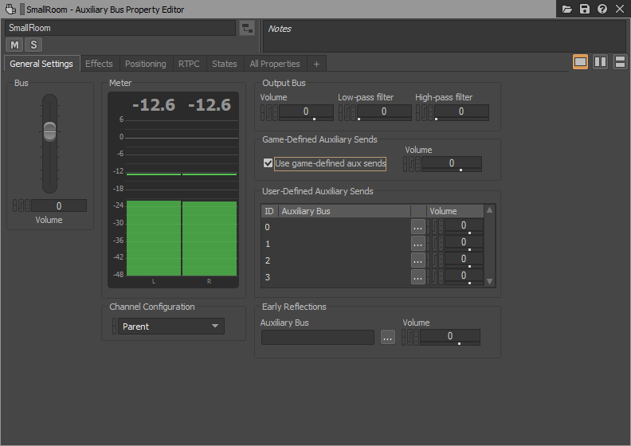Click the Auxiliary Bus column header
The width and height of the screenshot is (631, 446).
(x=344, y=211)
